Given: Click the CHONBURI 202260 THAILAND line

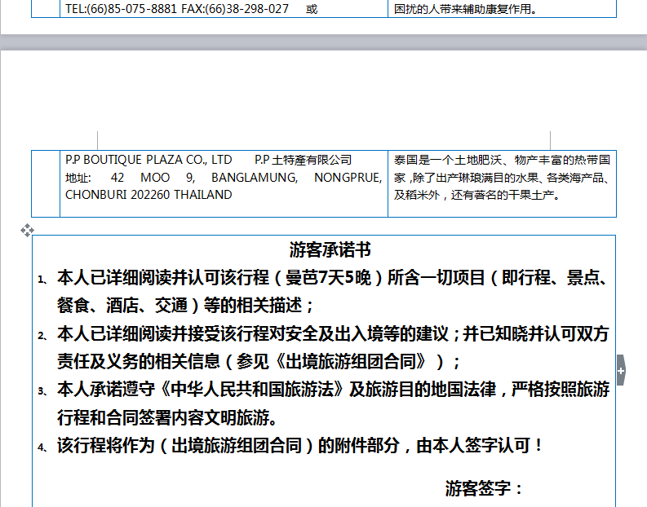Looking at the screenshot, I should click(148, 196).
